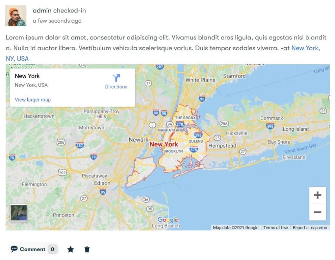Click the Terms of Use link
The image size is (335, 260).
click(x=276, y=228)
